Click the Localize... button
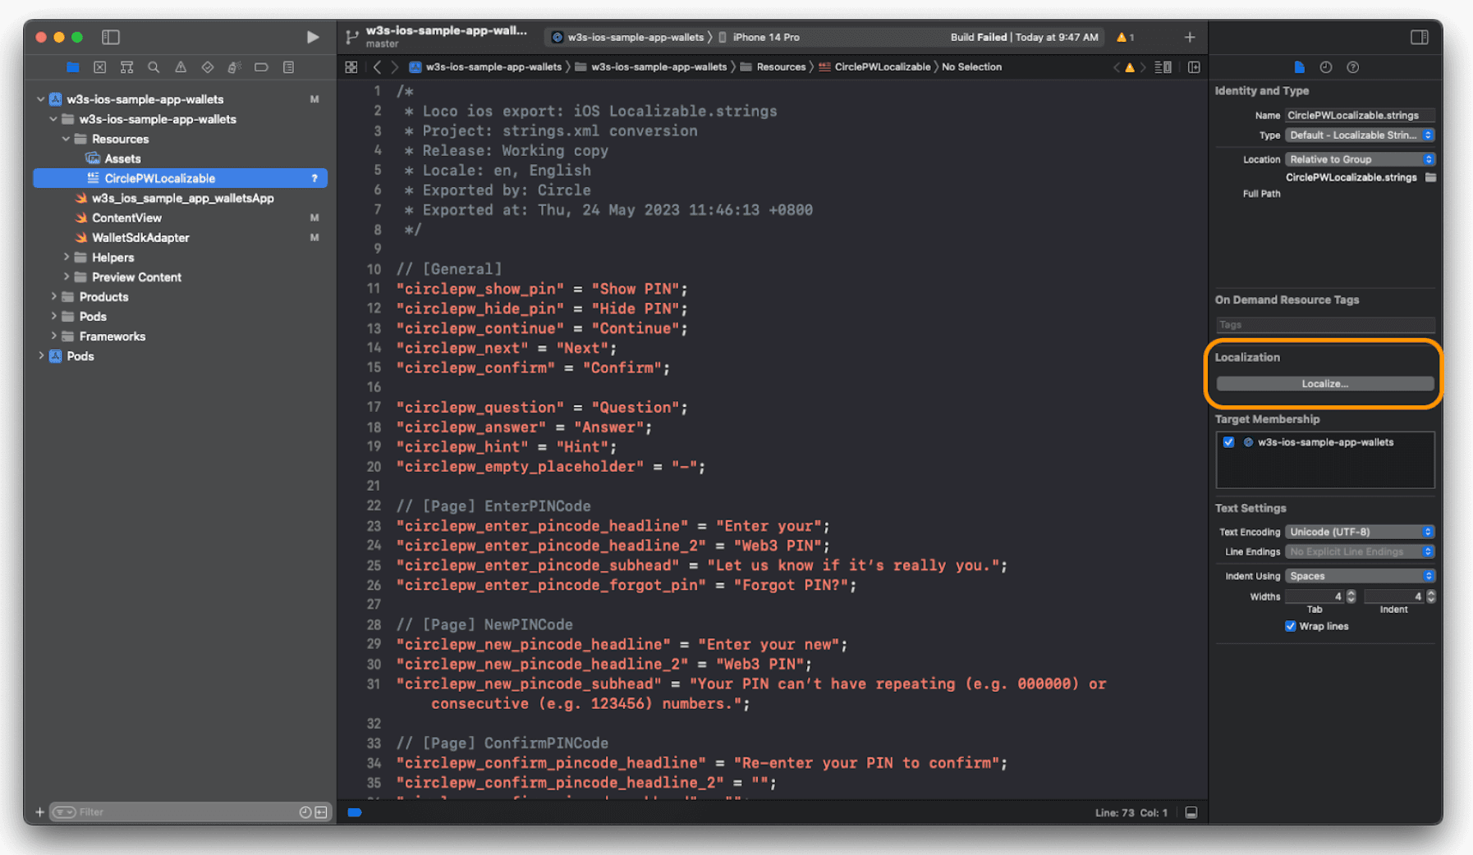Image resolution: width=1473 pixels, height=855 pixels. (1324, 383)
